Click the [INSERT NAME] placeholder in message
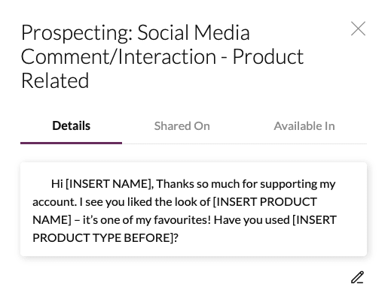 coord(109,184)
